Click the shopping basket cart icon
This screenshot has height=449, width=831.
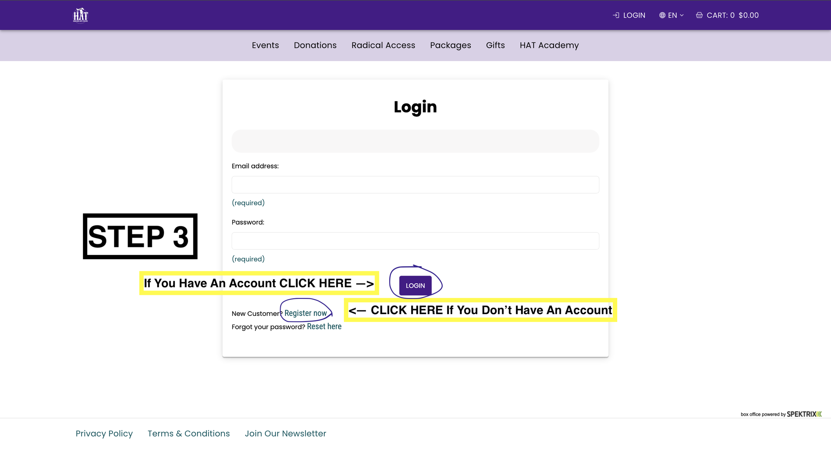point(699,15)
